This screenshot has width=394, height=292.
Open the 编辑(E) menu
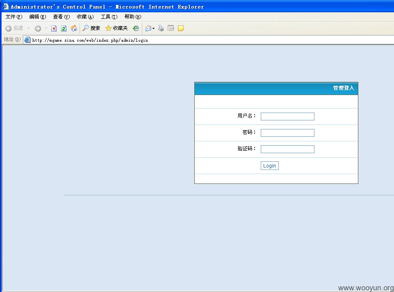tap(38, 16)
